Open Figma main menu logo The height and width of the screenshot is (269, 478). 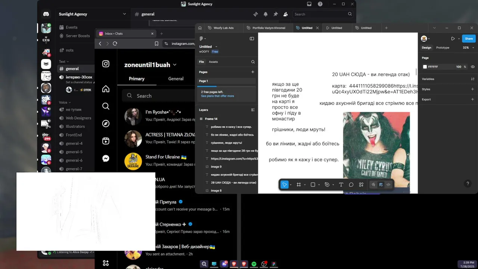pyautogui.click(x=202, y=38)
